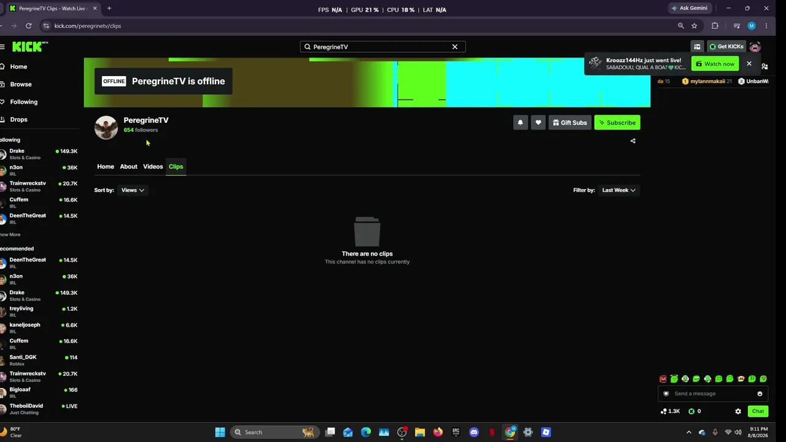Open the Chrome three-dot menu
Viewport: 786px width, 442px height.
click(x=767, y=26)
